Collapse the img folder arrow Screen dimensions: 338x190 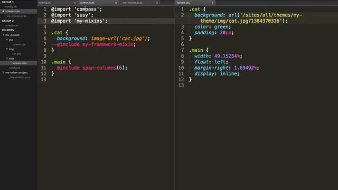coord(7,49)
